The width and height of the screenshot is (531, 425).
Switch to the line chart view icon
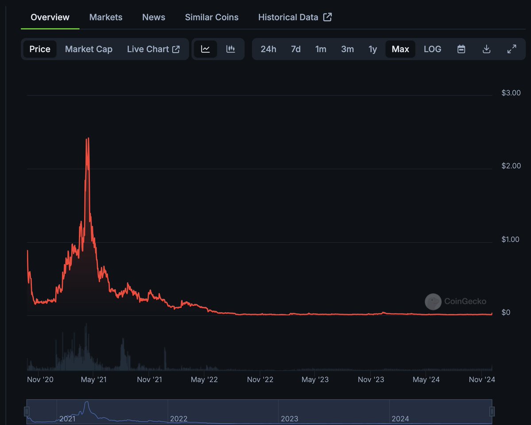click(x=205, y=49)
